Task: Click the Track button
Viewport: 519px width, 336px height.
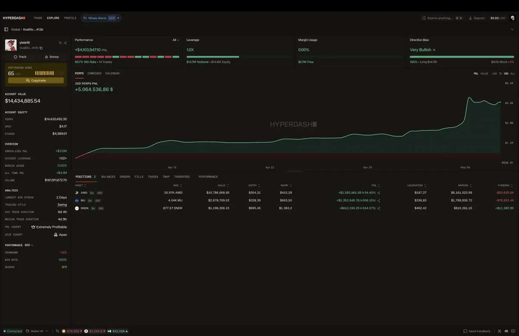Action: tap(20, 57)
